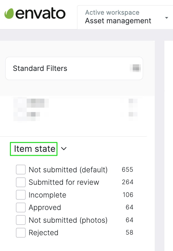Screen dimensions: 173x251
Task: Click the 655 count for Not submitted (default)
Action: pos(127,170)
